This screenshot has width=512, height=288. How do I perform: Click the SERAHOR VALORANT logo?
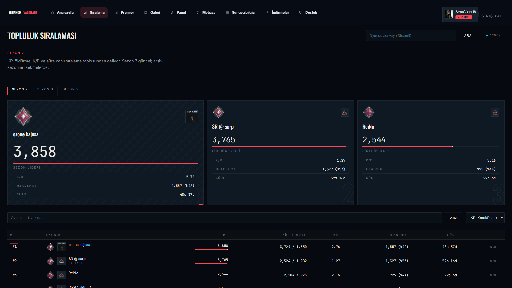click(x=23, y=13)
